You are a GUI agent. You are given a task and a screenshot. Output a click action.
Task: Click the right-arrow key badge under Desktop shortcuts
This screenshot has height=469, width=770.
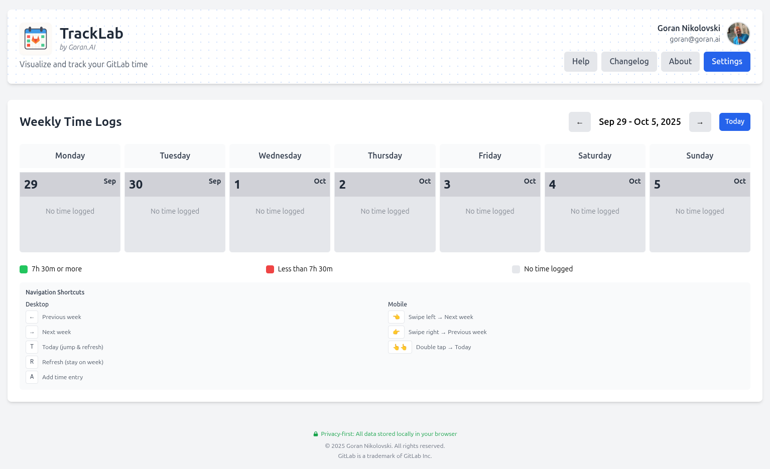(32, 332)
